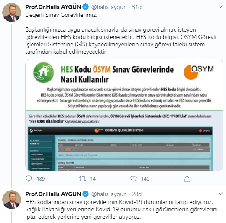Click the 28d timestamp link
226x223 pixels.
137,194
